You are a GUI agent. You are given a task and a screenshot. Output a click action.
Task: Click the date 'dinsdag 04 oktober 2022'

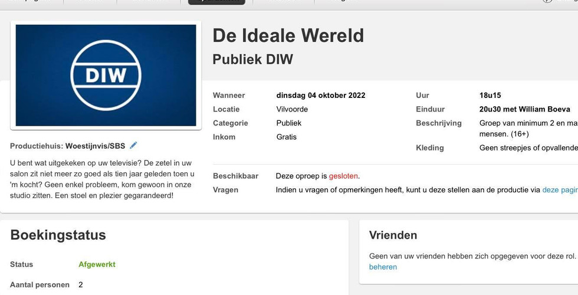tap(321, 95)
